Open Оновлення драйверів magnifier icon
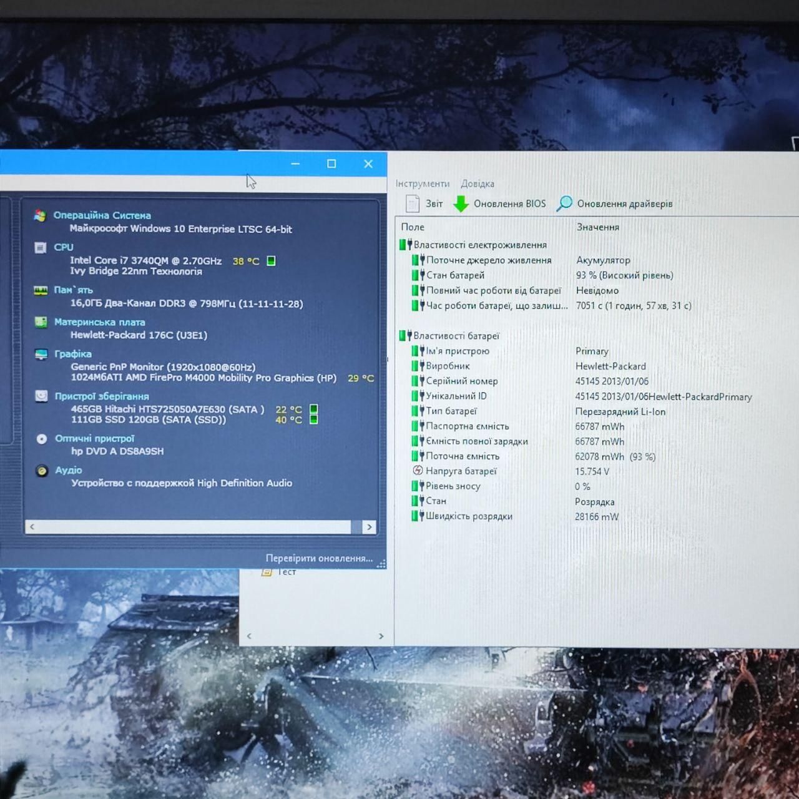This screenshot has height=799, width=799. [564, 203]
